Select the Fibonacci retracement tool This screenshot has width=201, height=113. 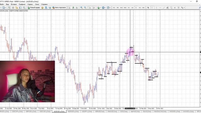pos(171,8)
